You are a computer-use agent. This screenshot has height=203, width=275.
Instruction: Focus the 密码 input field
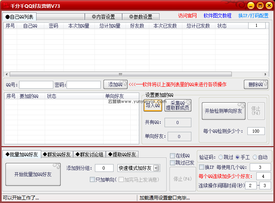point(84,85)
